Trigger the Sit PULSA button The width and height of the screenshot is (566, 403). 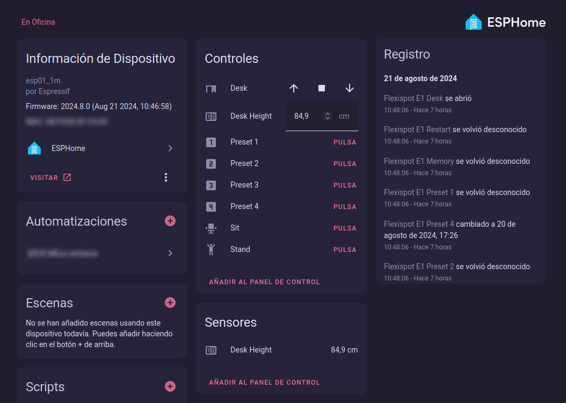click(x=345, y=228)
